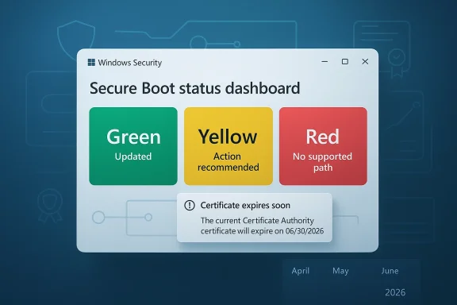Select the Red No supported path tile
The image size is (457, 305).
323,146
